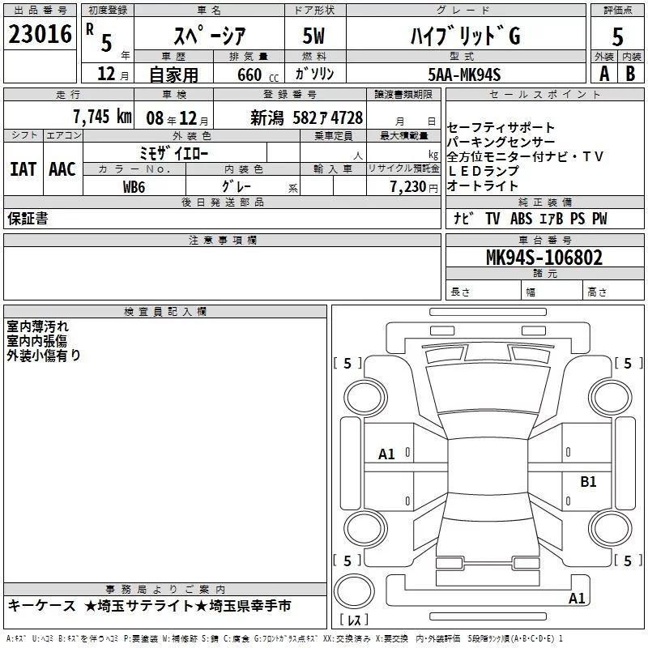
Task: Select the fuel type ガソリン
Action: click(315, 74)
